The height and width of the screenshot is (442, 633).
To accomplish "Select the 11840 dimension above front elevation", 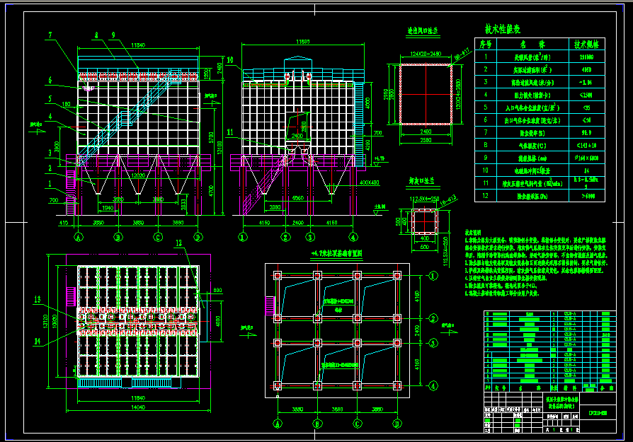I will point(139,45).
